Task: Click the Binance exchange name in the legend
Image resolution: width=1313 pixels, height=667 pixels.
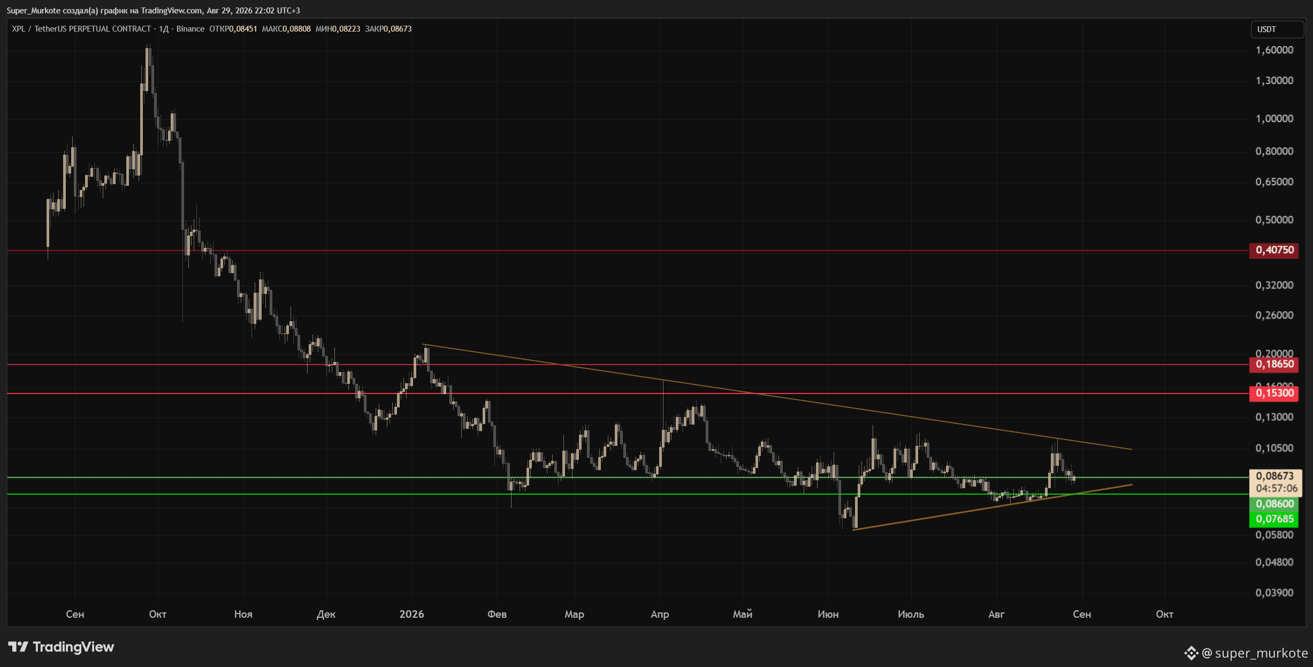Action: tap(190, 29)
